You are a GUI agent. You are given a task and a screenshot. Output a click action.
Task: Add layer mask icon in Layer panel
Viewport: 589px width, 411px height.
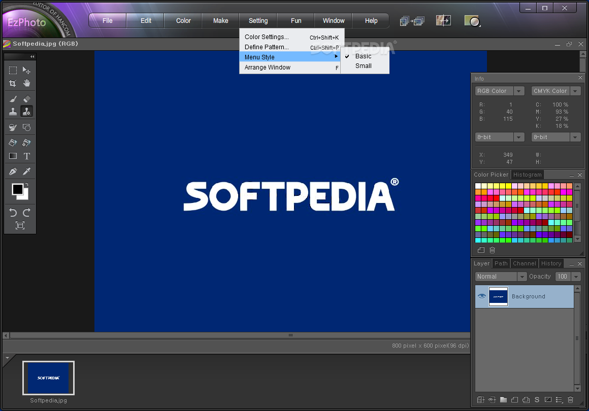click(548, 400)
